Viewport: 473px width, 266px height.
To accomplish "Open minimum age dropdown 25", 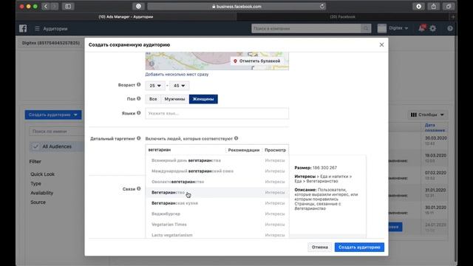I will 155,86.
